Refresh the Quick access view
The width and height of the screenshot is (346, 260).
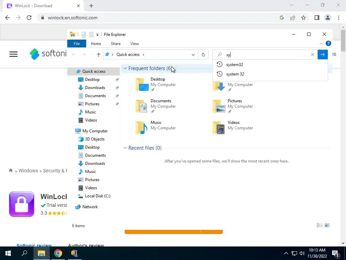pyautogui.click(x=203, y=55)
